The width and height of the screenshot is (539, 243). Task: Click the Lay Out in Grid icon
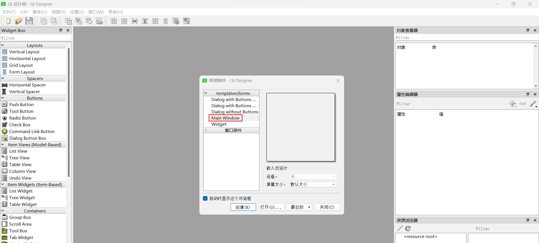pos(155,21)
